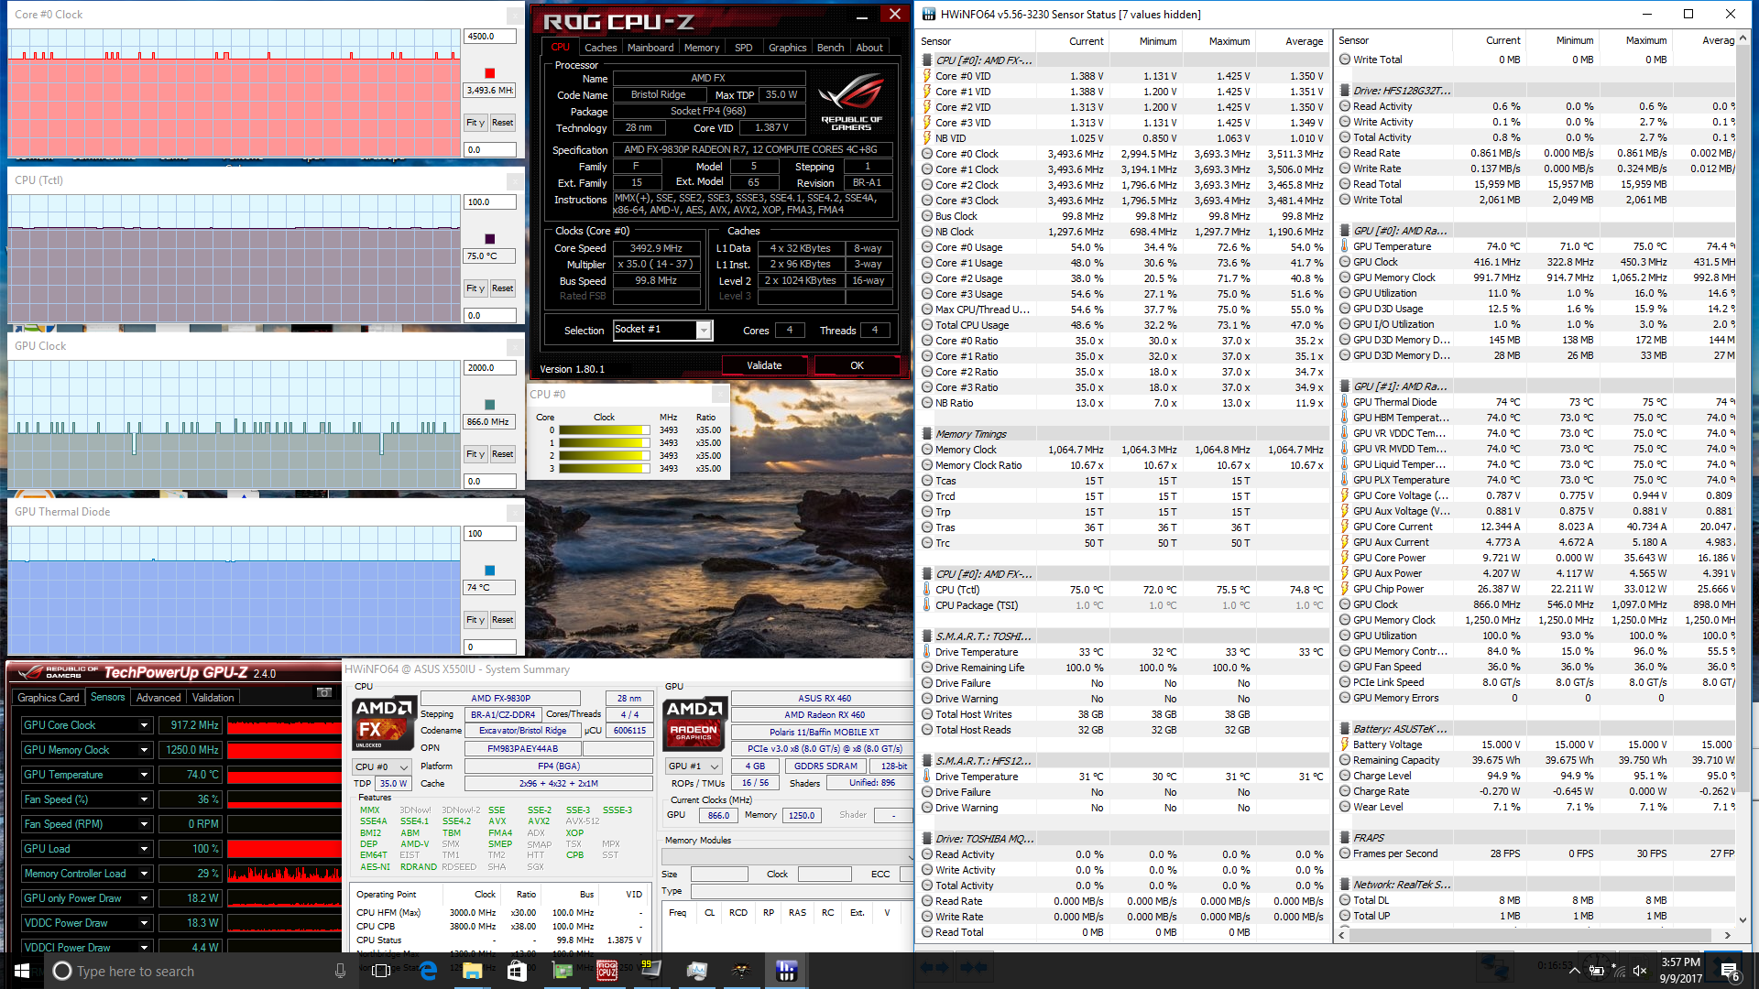Open the Bench tab in CPU-Z
The width and height of the screenshot is (1759, 989).
[x=830, y=48]
